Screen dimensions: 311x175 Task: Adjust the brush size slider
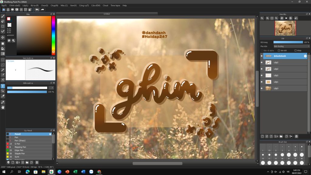coord(27,88)
